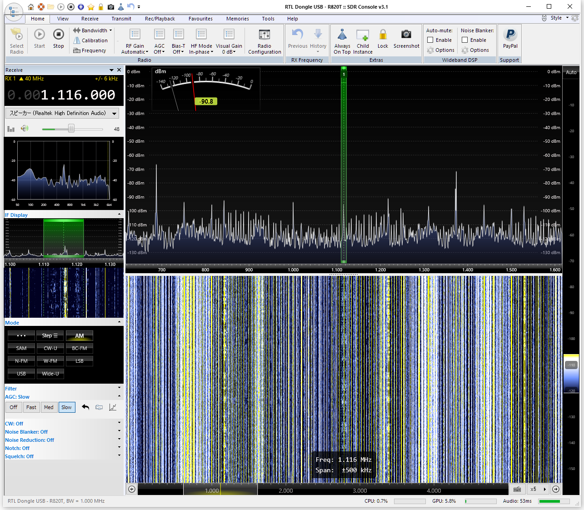Open Frequency entry tool in Radio group
This screenshot has height=510, width=584.
[90, 50]
